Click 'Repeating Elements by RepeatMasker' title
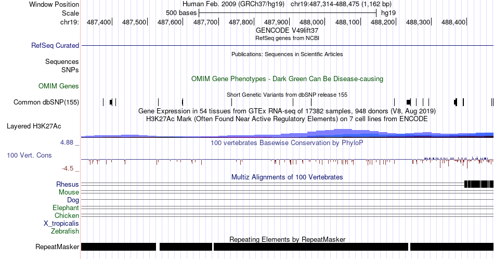Image resolution: width=494 pixels, height=259 pixels. coord(287,239)
